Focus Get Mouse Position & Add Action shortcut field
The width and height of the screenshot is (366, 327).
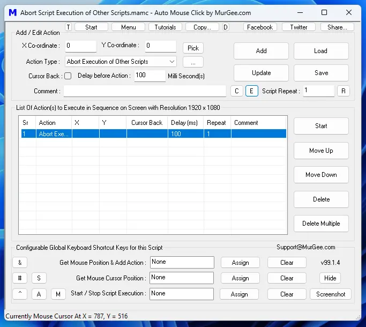pos(182,262)
